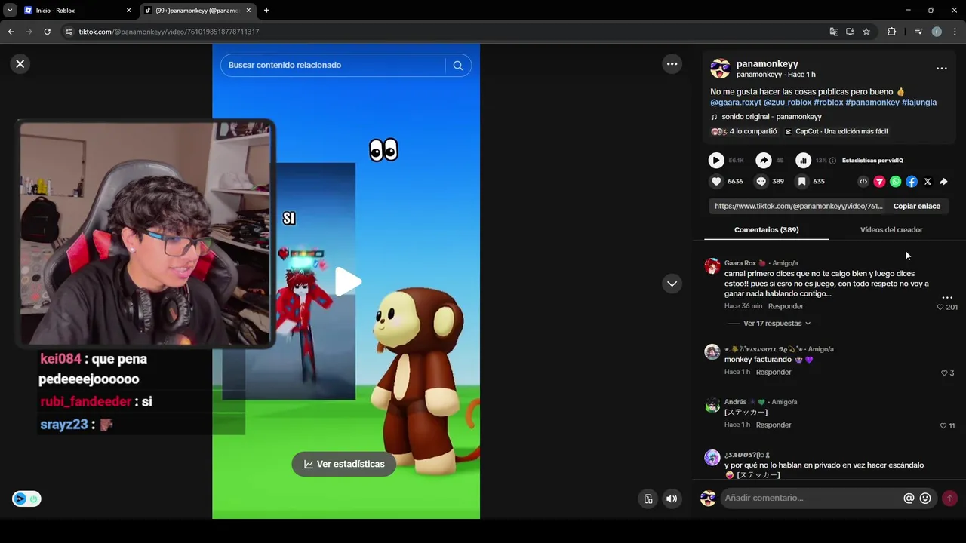Go to next video with the down chevron
Viewport: 966px width, 543px height.
tap(672, 284)
